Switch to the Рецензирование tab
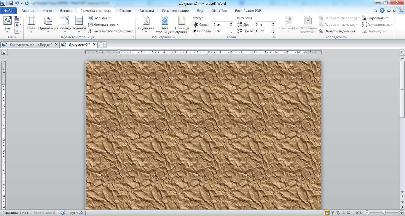The image size is (405, 216). (x=175, y=11)
